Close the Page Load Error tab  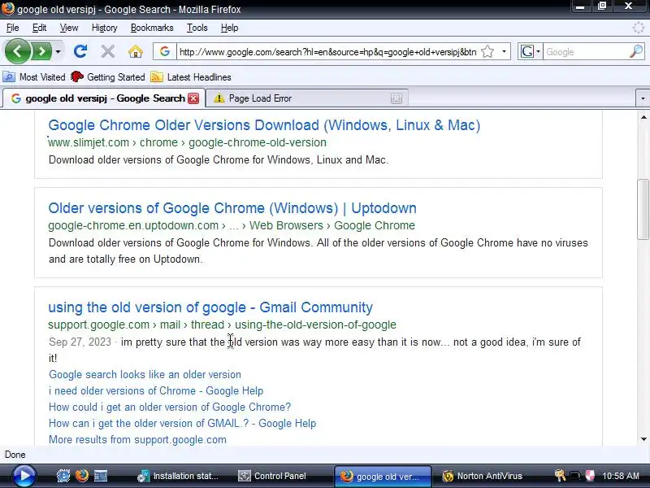(396, 98)
